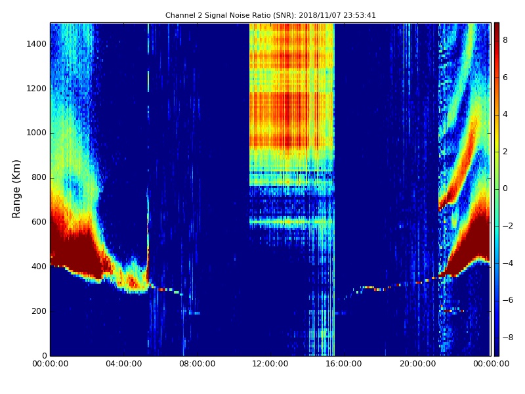Image resolution: width=525 pixels, height=394 pixels.
Task: Click the plot title showing Channel 2 SNR
Action: 270,15
